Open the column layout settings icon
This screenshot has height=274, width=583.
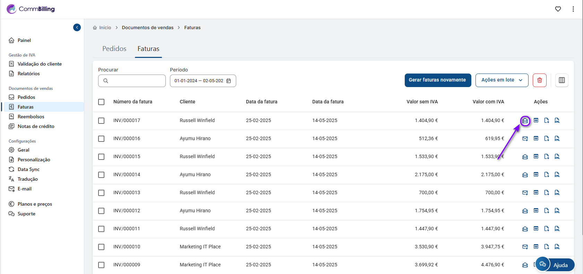coord(561,80)
